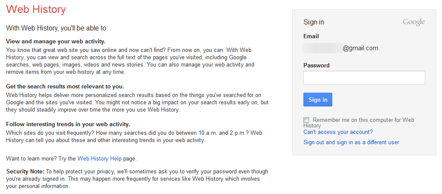Click the red Web History page title
The image size is (442, 194).
pos(36,9)
